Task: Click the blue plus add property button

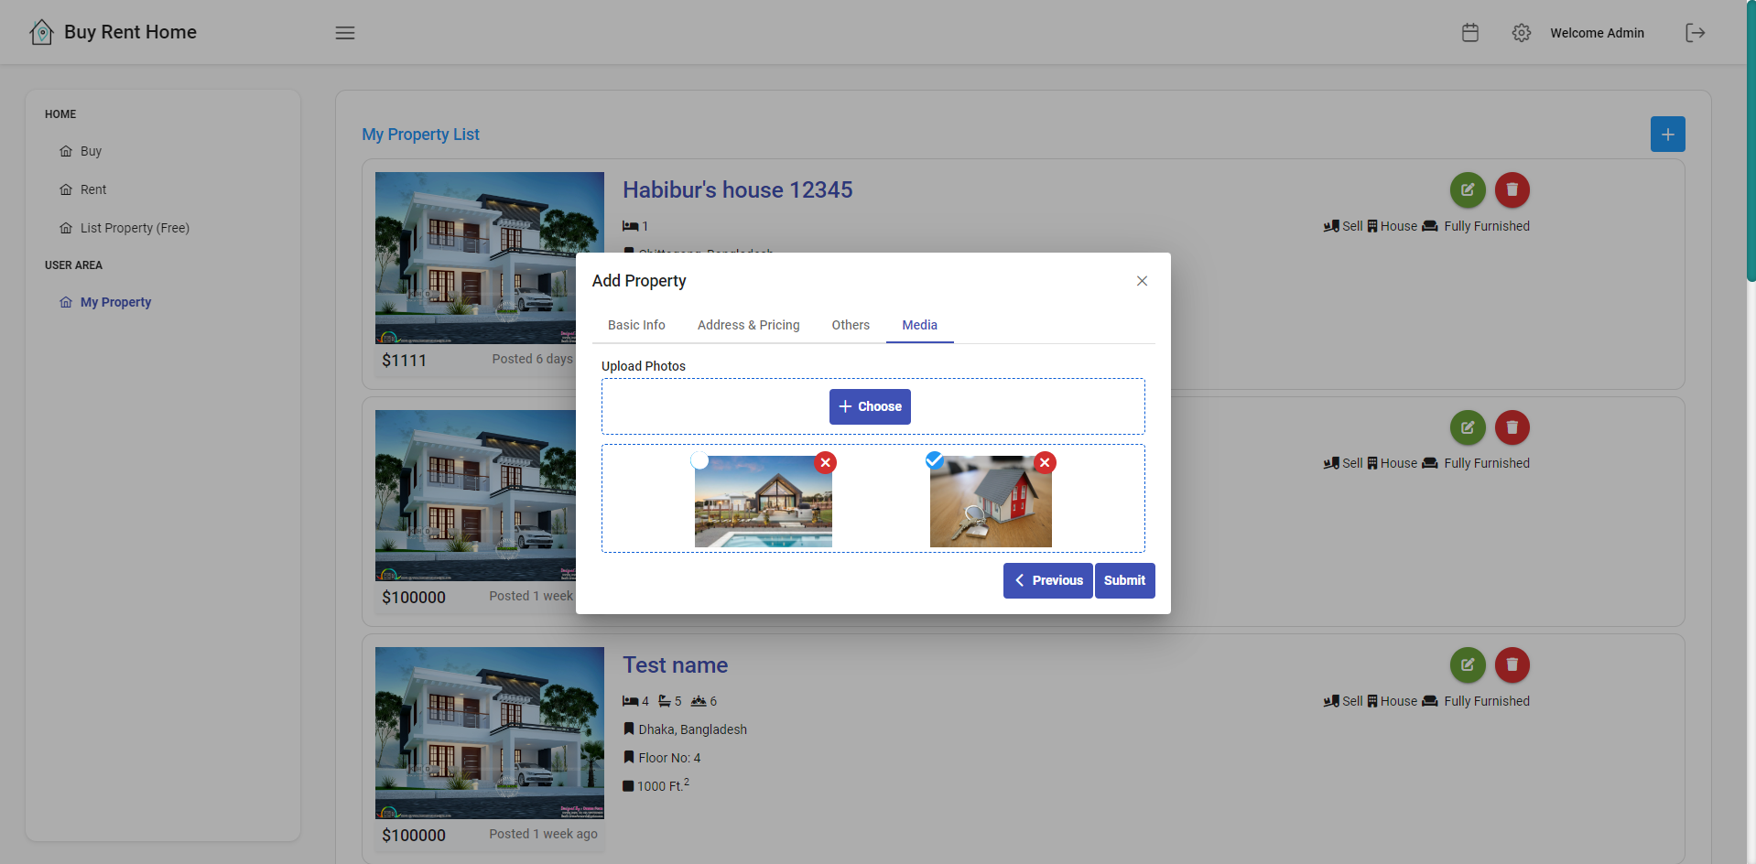Action: tap(1667, 135)
